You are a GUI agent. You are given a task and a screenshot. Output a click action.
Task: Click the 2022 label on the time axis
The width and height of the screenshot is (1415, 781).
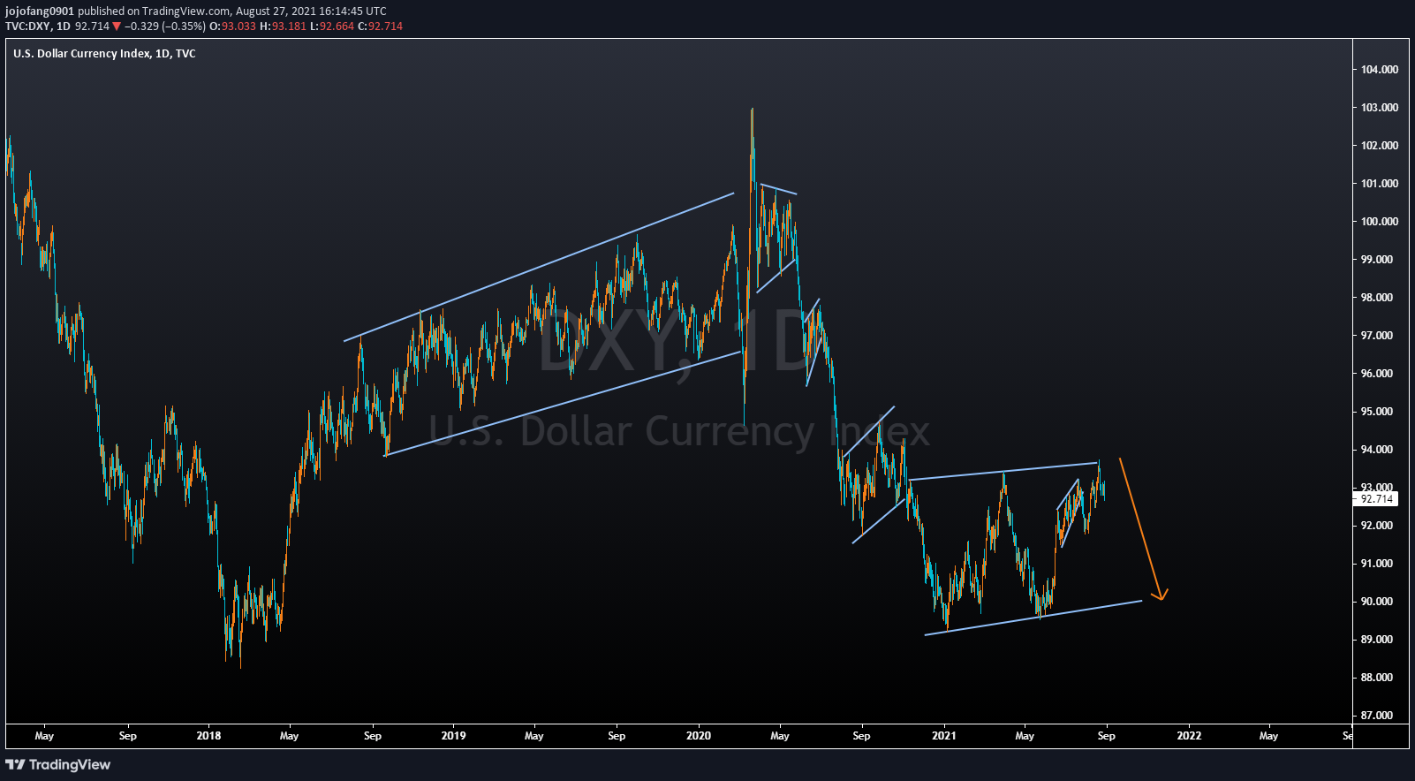pyautogui.click(x=1189, y=736)
